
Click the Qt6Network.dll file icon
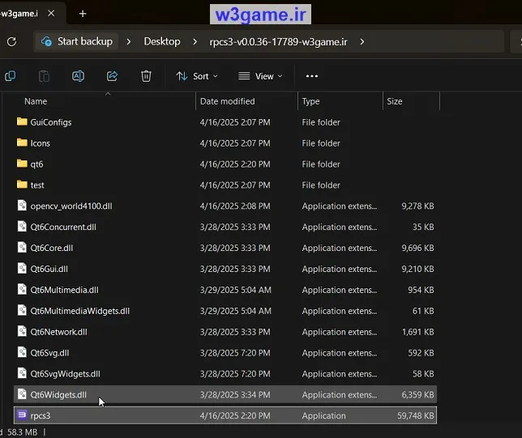pyautogui.click(x=22, y=331)
